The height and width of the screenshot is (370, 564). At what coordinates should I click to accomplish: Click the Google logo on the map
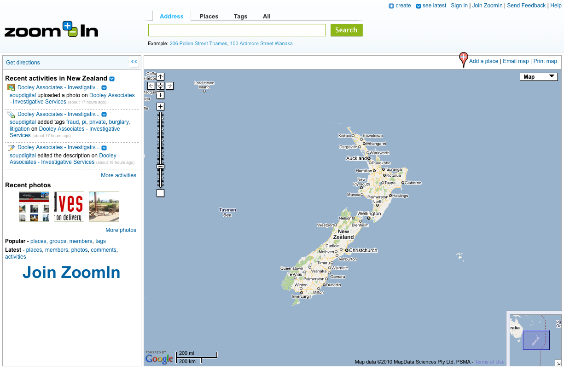pos(159,358)
